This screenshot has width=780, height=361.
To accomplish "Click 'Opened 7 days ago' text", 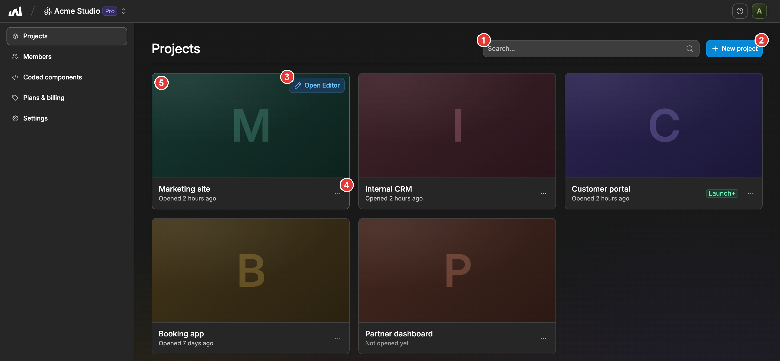I will (x=186, y=343).
